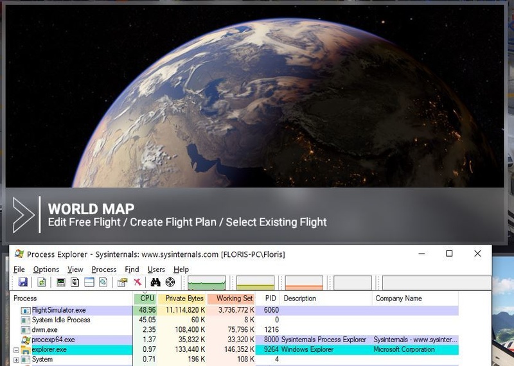This screenshot has height=366, width=514.
Task: Sort by the Process column header
Action: pyautogui.click(x=71, y=299)
